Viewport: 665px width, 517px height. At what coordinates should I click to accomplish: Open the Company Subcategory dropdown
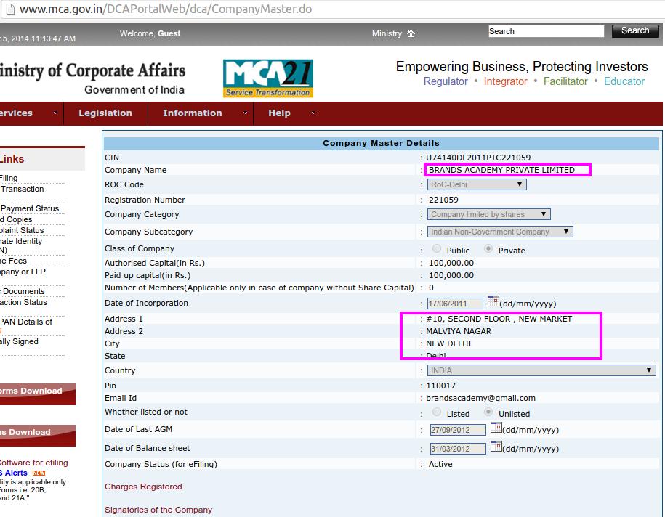tap(500, 232)
